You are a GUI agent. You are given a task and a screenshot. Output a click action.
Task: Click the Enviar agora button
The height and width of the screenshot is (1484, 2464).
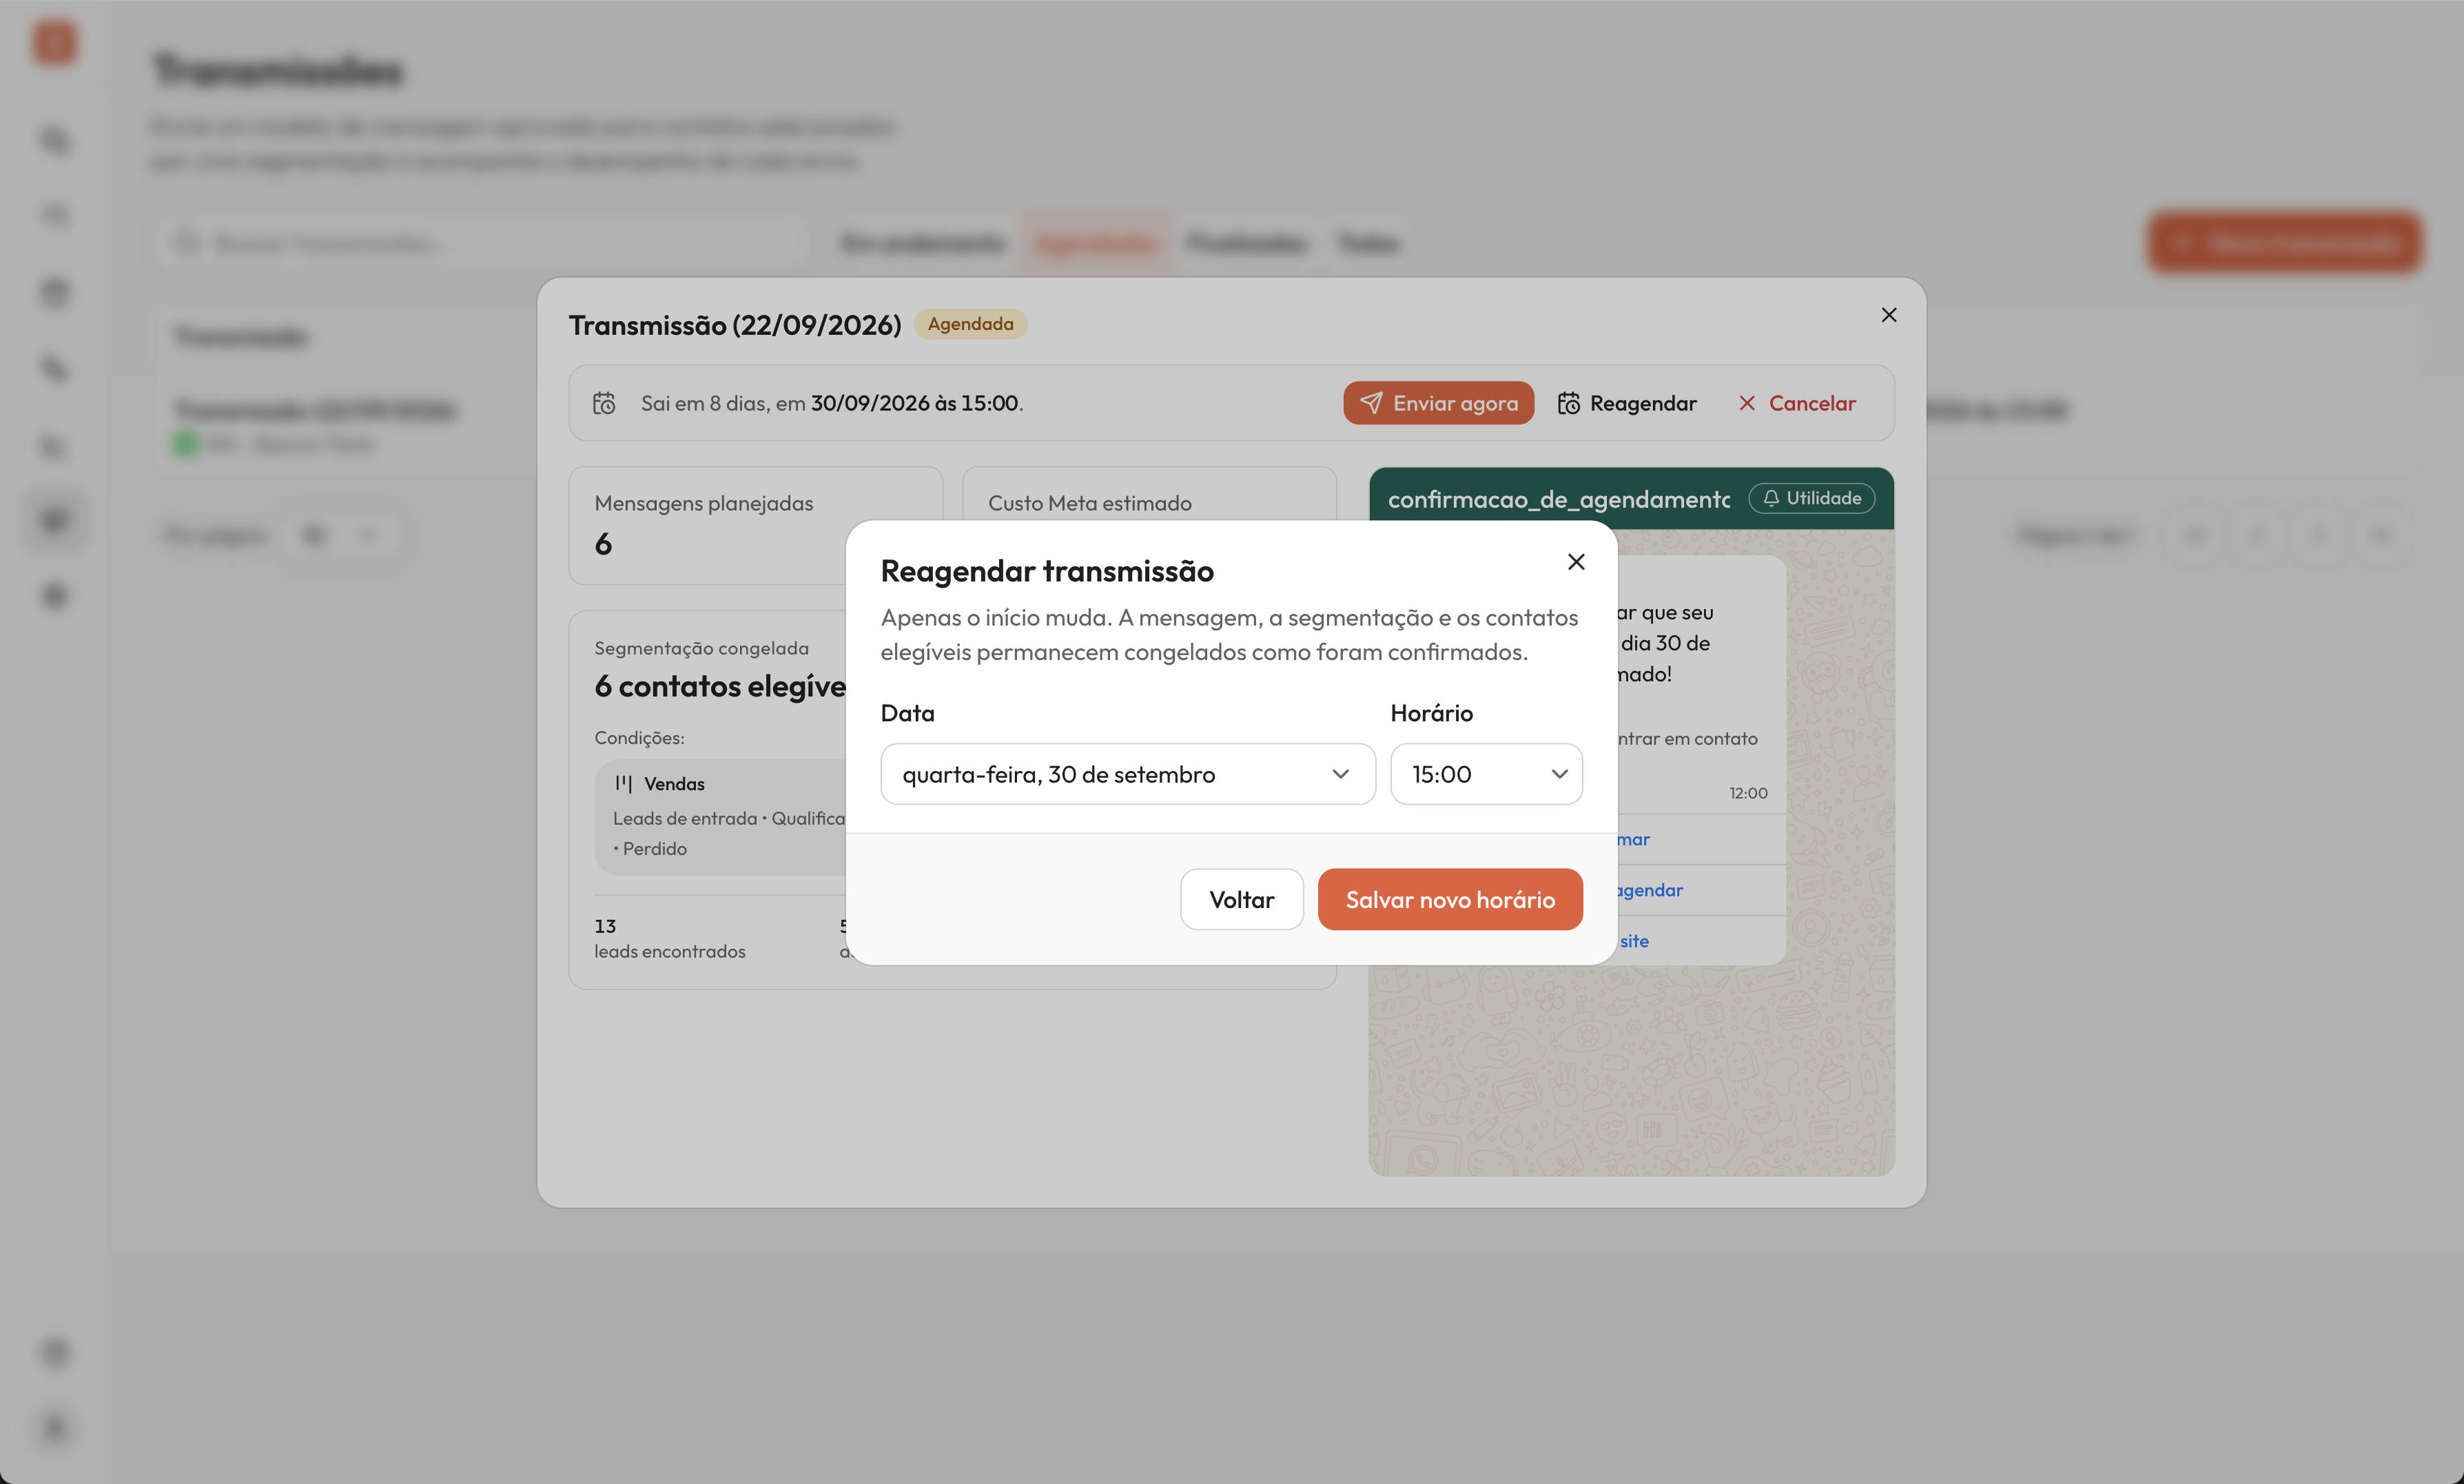pos(1438,403)
